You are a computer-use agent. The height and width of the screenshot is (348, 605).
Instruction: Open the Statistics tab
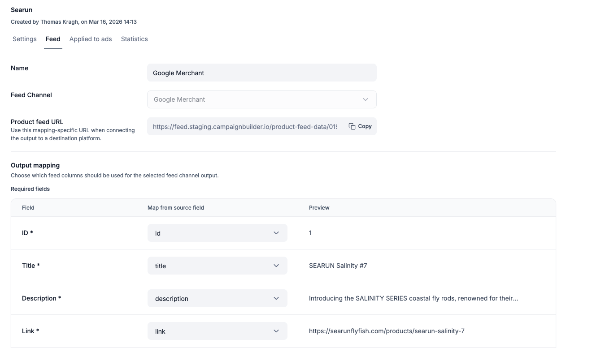tap(134, 39)
